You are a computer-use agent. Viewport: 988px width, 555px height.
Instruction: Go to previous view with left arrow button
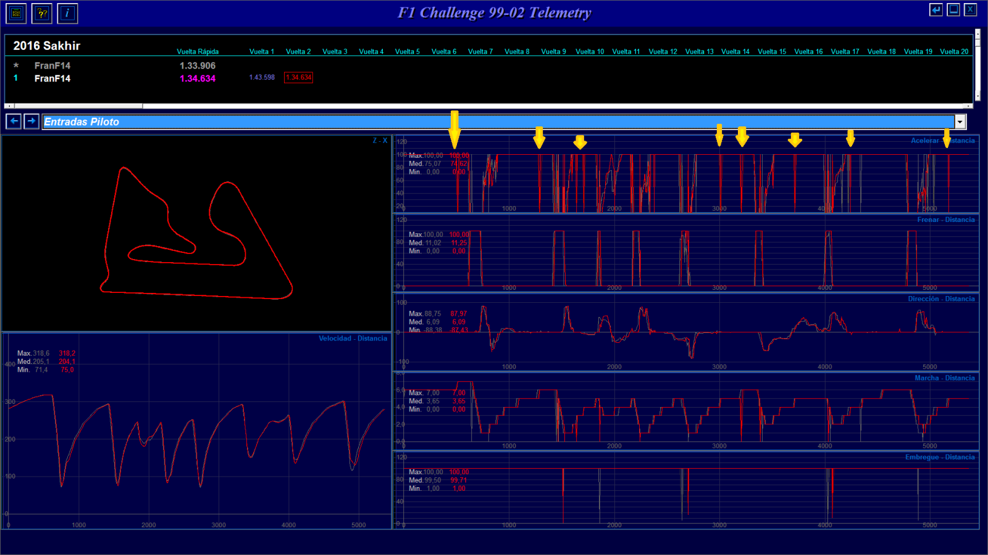point(14,121)
